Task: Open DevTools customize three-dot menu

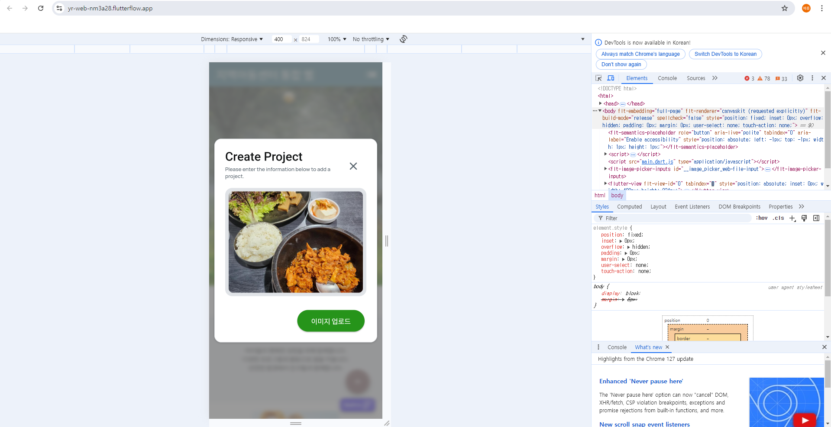Action: [812, 78]
